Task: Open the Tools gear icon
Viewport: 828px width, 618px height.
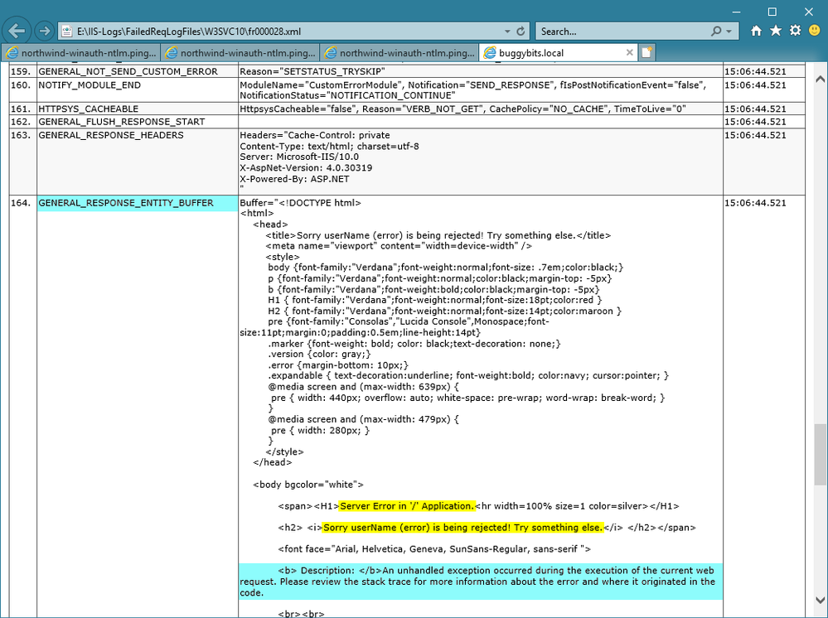Action: pos(795,31)
